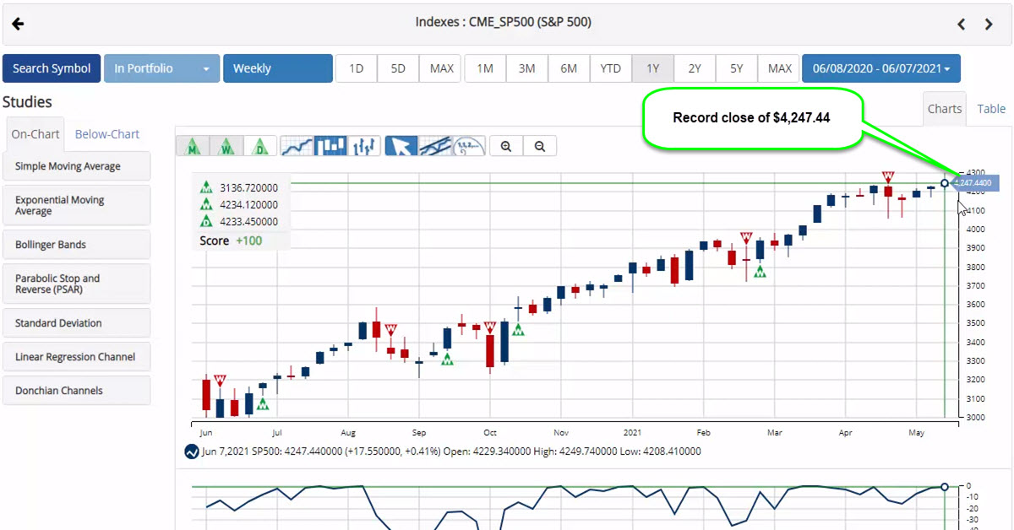Switch to line chart type
Screen dimensions: 1014x530
[297, 146]
